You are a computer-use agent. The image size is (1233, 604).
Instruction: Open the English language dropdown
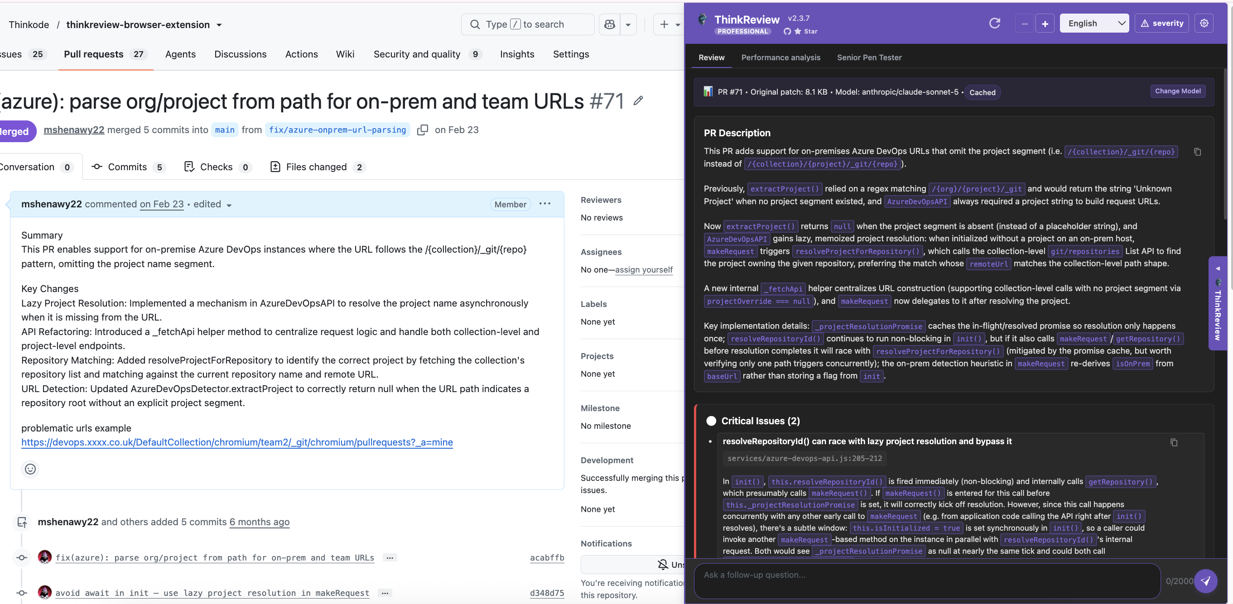tap(1094, 24)
